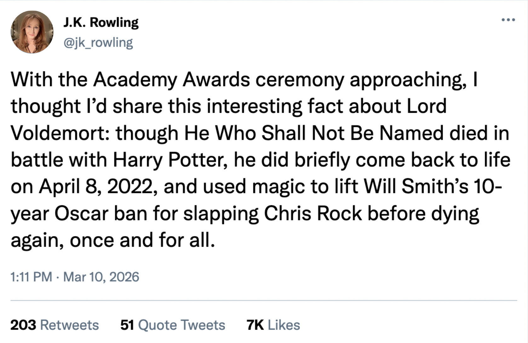View the Retweets list label

(x=70, y=325)
